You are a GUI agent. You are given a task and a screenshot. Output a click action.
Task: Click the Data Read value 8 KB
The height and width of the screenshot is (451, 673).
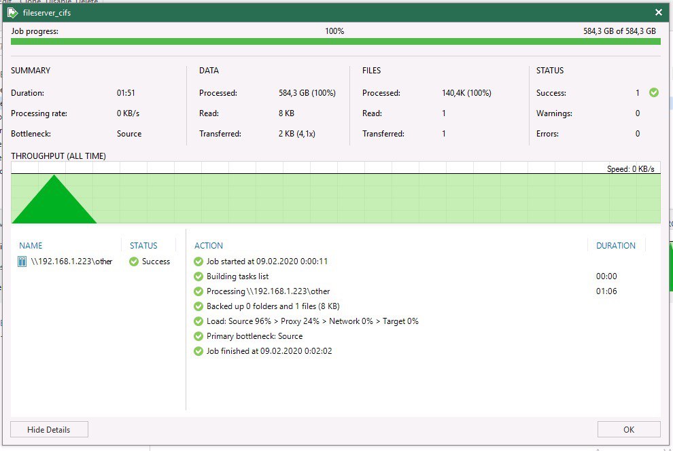pos(286,113)
